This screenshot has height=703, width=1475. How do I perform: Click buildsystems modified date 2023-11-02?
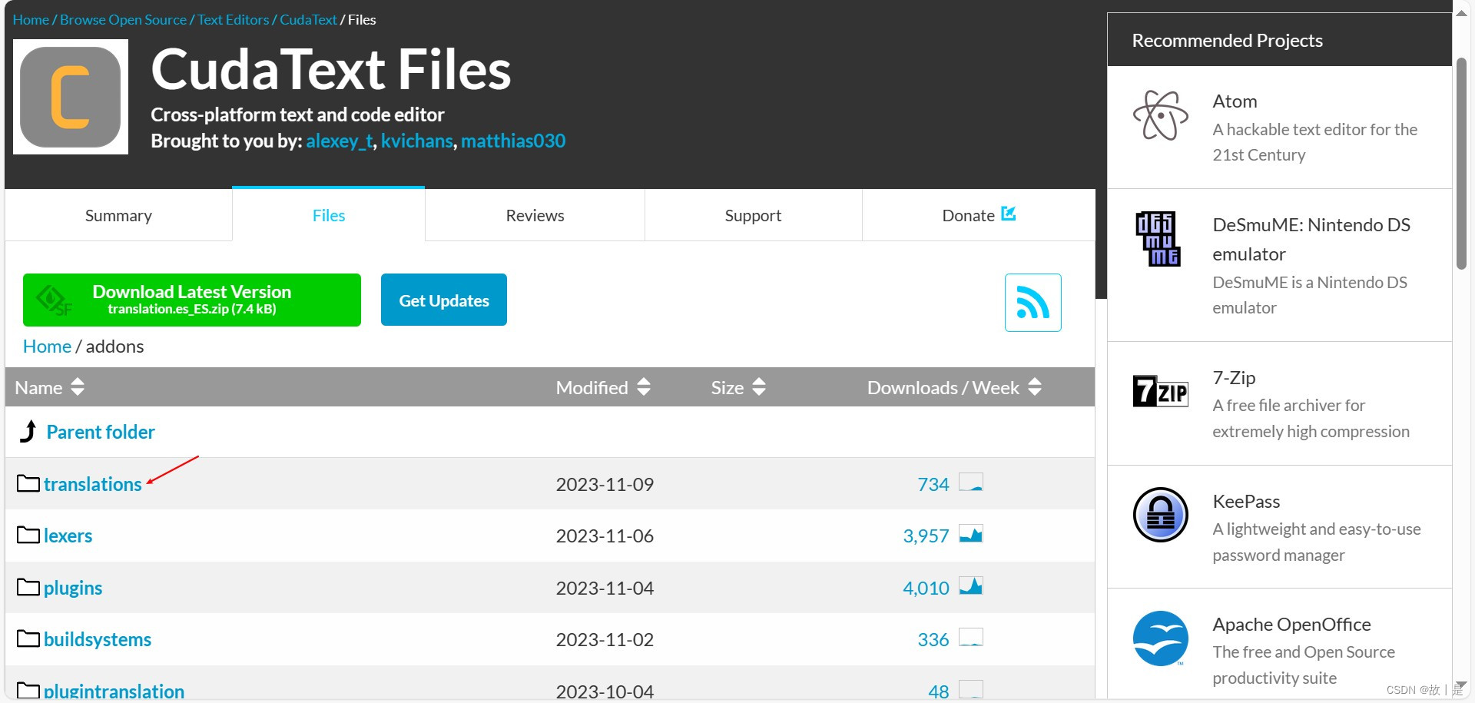[x=605, y=639]
